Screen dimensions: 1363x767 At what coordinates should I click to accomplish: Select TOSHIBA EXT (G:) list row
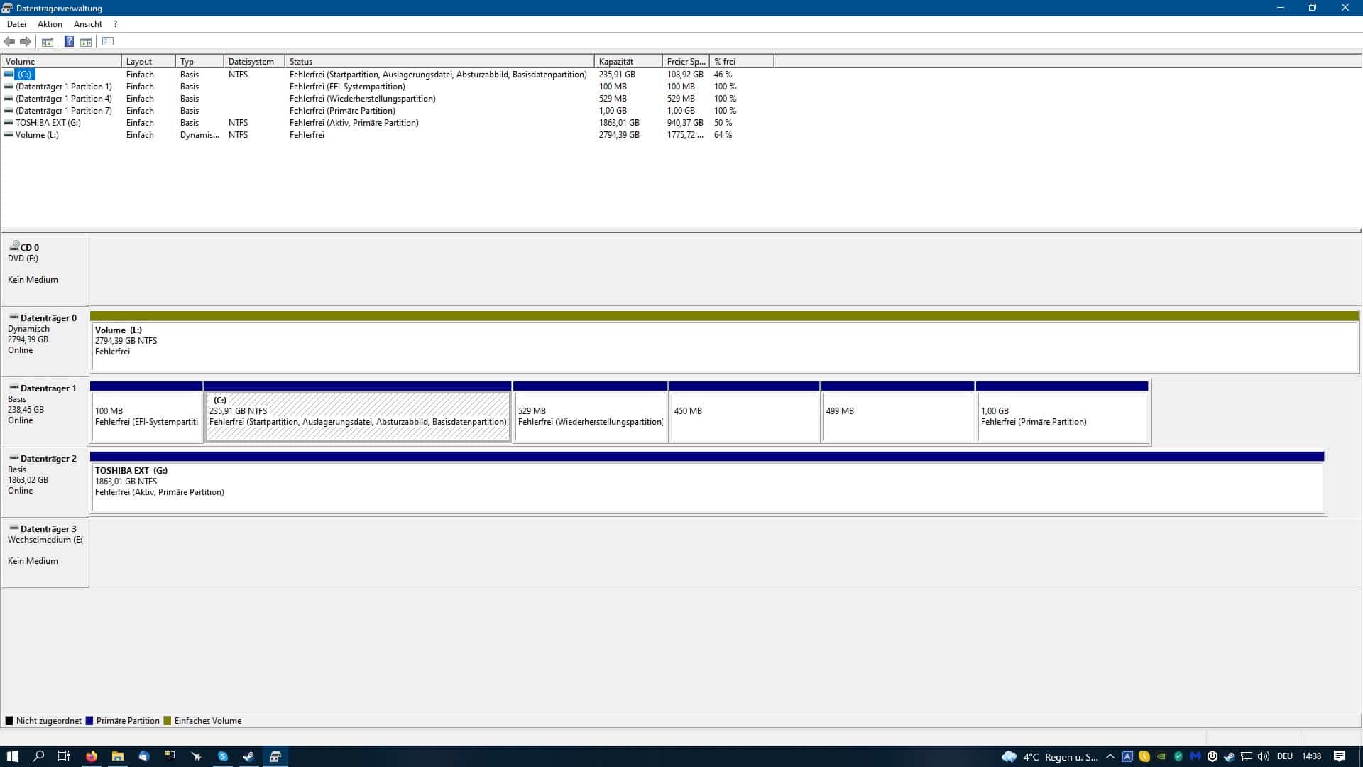tap(387, 123)
